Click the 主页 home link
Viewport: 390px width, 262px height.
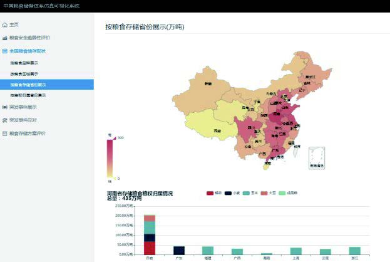pyautogui.click(x=14, y=25)
